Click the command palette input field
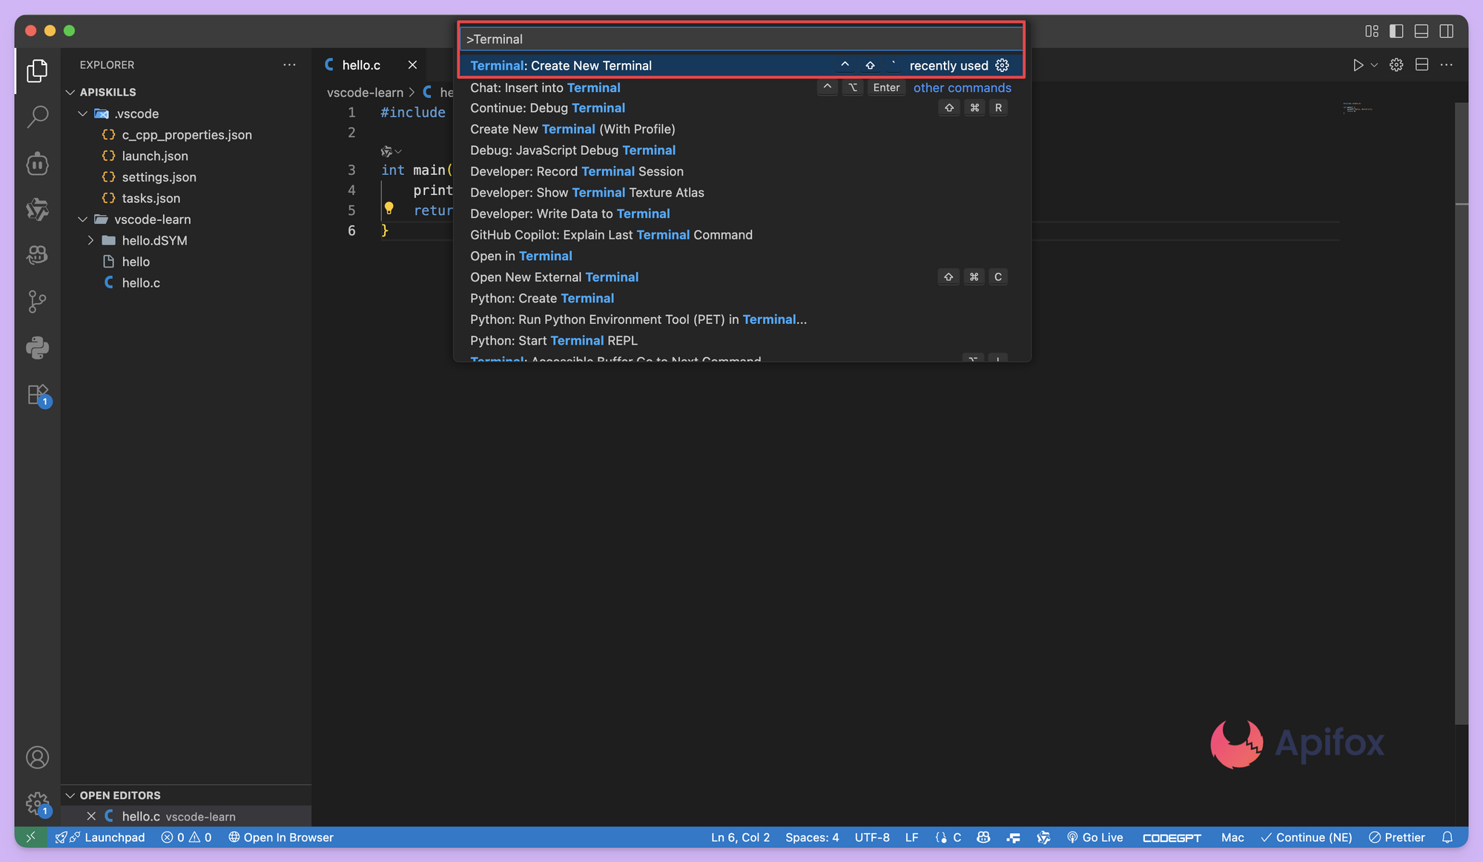Image resolution: width=1483 pixels, height=862 pixels. (x=741, y=39)
